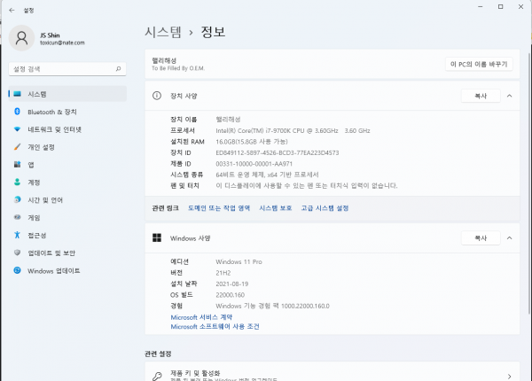Click the key icon for 제품 키 및 활성화
The width and height of the screenshot is (532, 381).
[x=157, y=377]
